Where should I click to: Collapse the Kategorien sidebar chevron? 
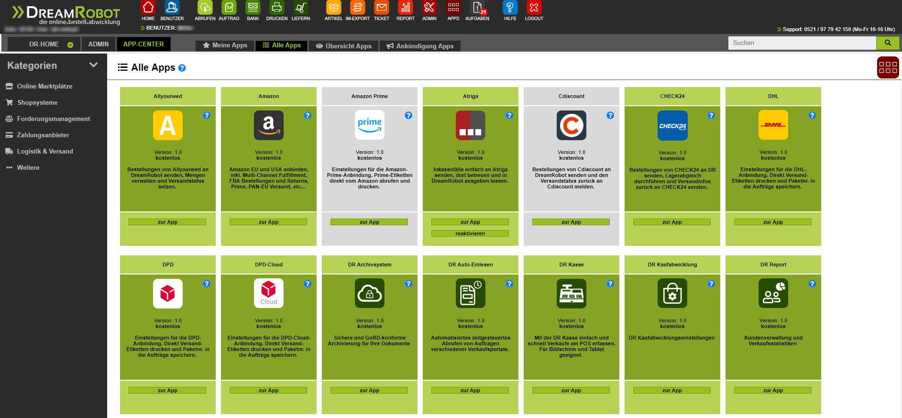(x=94, y=65)
